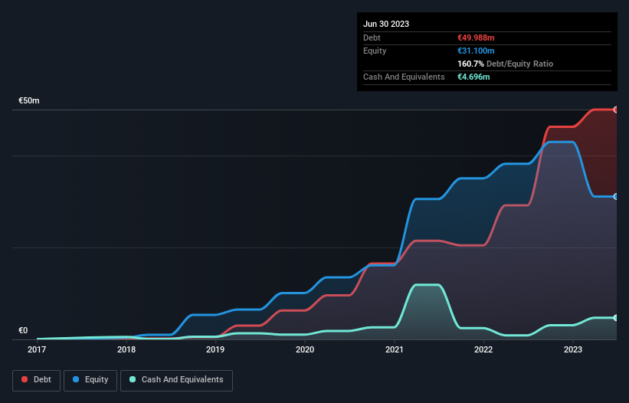Click the 2023 x-axis label
This screenshot has height=403, width=629.
[x=573, y=349]
